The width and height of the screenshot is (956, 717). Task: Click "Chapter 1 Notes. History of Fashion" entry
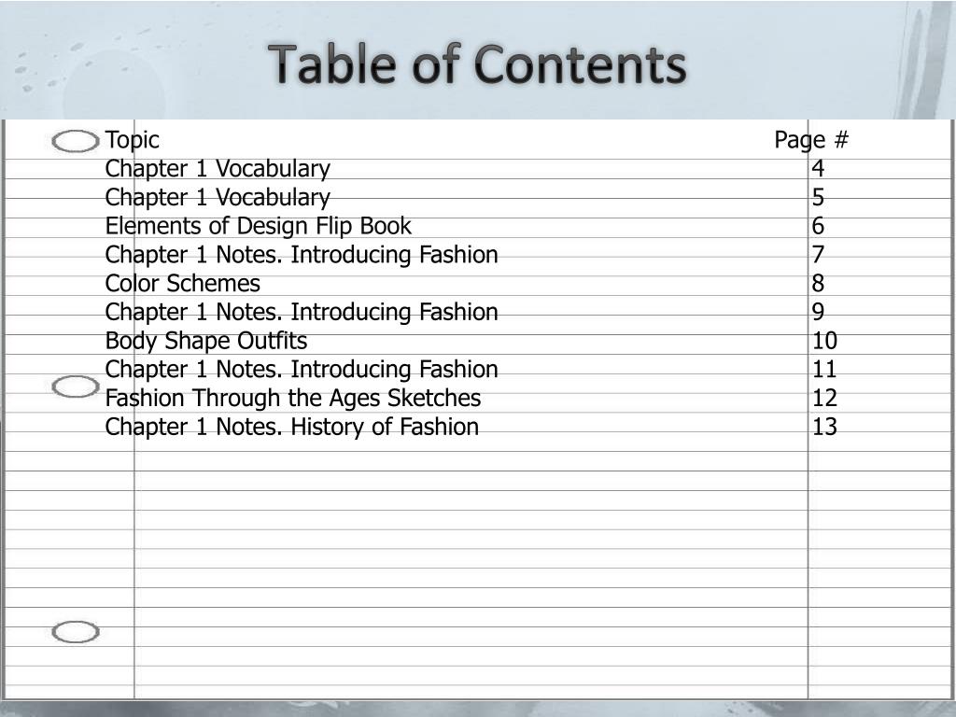click(292, 427)
